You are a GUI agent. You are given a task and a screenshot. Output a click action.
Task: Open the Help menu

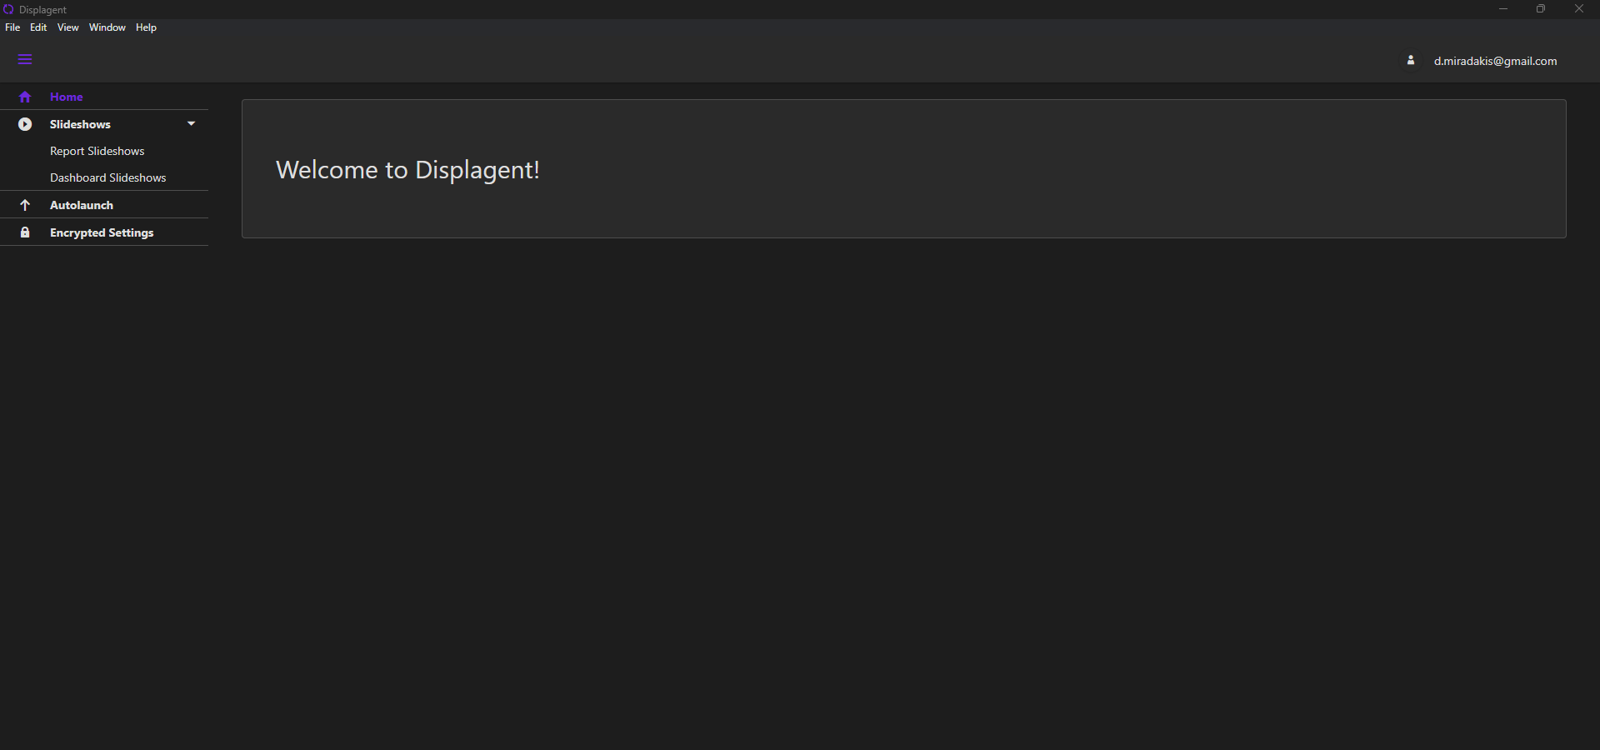[x=146, y=27]
